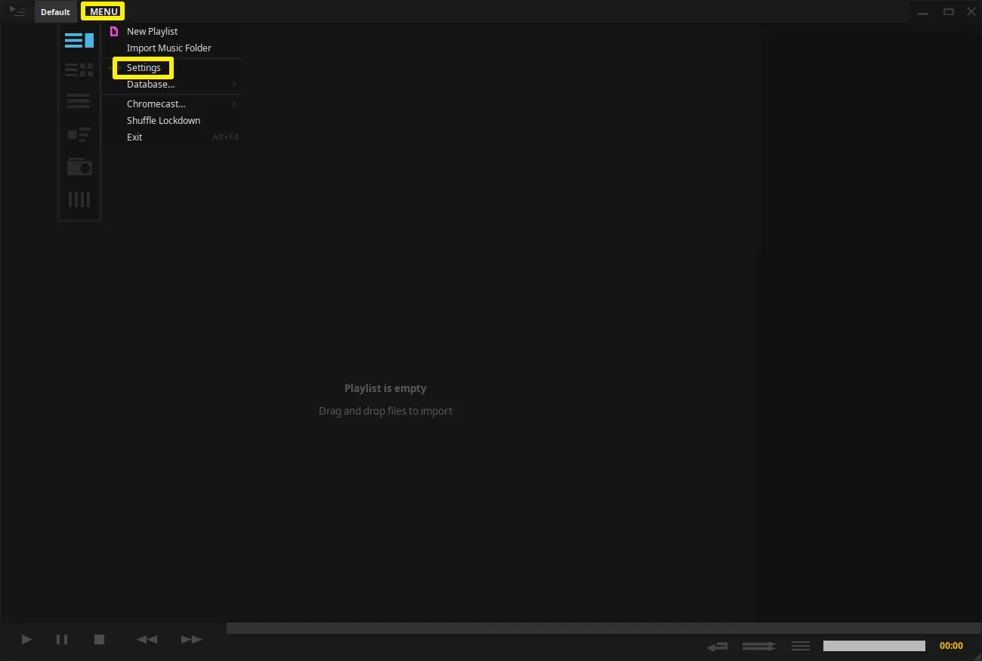982x661 pixels.
Task: Click the Tauon logo icon beside Default tab
Action: coord(17,11)
